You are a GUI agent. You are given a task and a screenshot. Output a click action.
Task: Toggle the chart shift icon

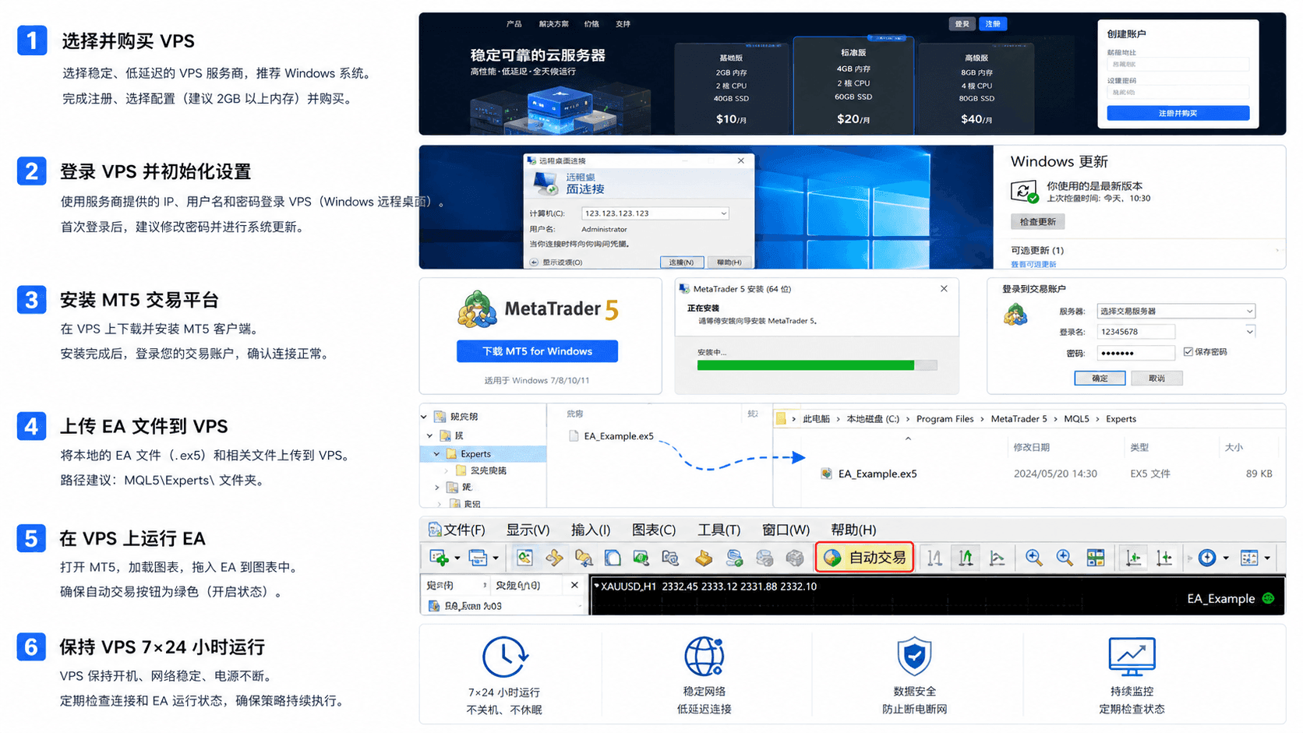tap(1164, 558)
